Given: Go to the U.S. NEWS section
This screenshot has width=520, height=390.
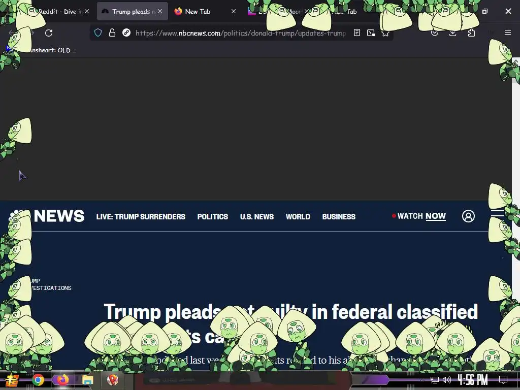Looking at the screenshot, I should point(256,216).
